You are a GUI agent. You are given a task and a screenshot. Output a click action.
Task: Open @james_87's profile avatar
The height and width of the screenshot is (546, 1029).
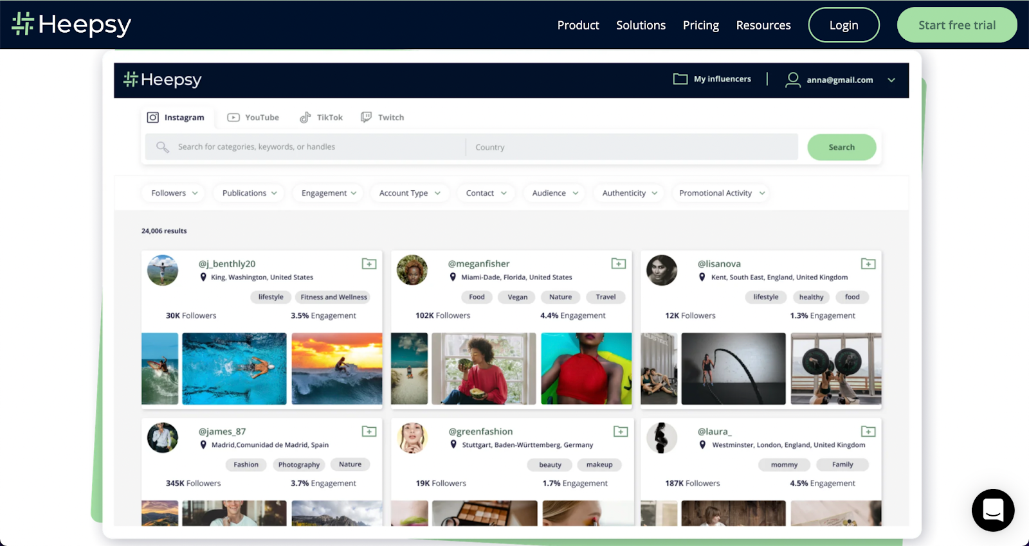pyautogui.click(x=163, y=438)
